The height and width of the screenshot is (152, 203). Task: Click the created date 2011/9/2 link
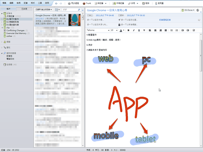click(x=105, y=15)
